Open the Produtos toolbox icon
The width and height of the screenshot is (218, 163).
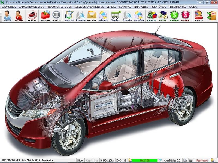45,16
